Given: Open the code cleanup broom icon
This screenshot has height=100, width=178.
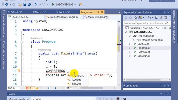Looking at the screenshot, I should click(68, 88).
